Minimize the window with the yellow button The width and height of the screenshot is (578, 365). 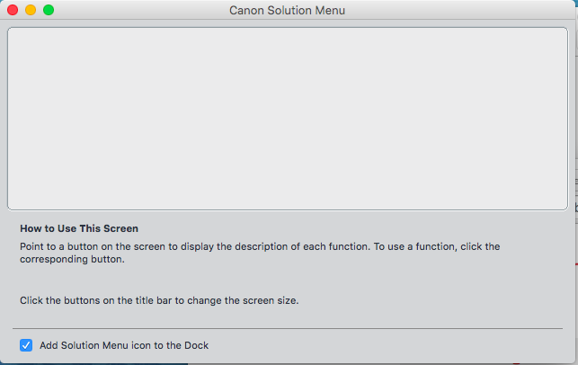pos(31,10)
